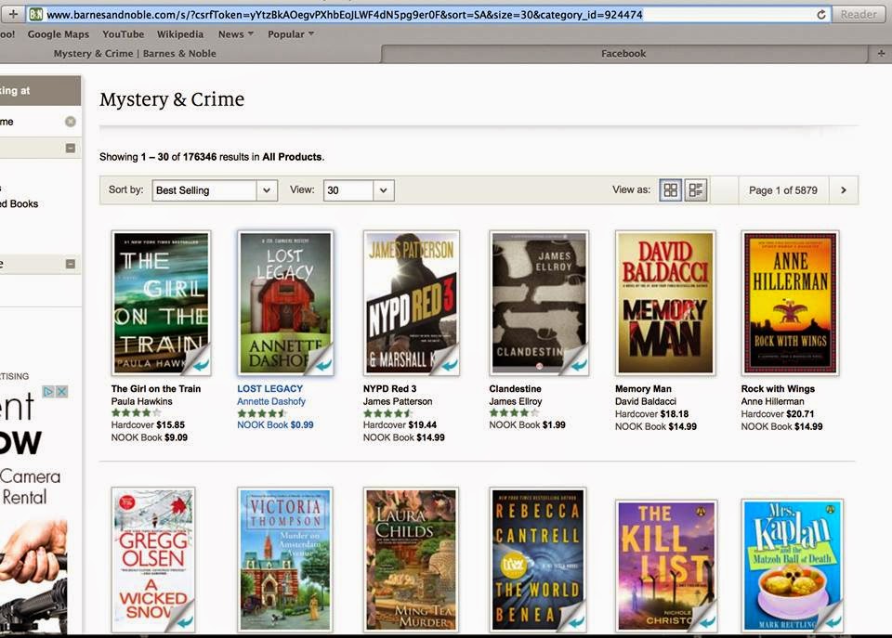Viewport: 892px width, 638px height.
Task: Open Laura Childs Ming Tea Murder cover
Action: tap(412, 560)
